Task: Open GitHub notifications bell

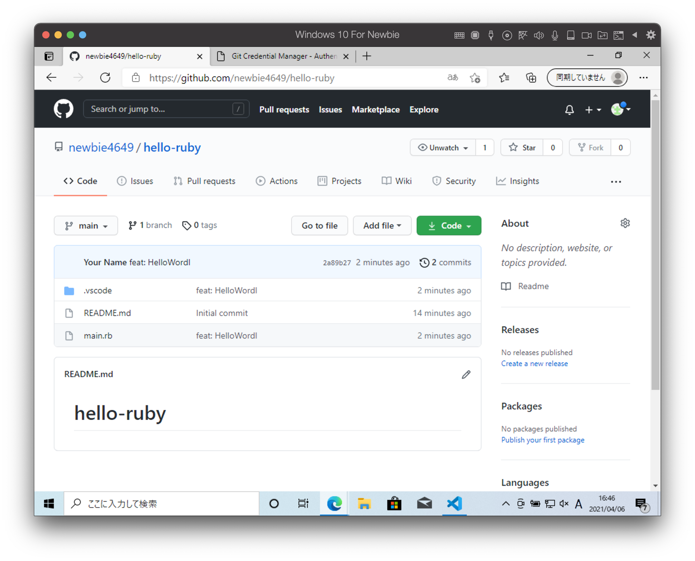Action: (x=570, y=110)
